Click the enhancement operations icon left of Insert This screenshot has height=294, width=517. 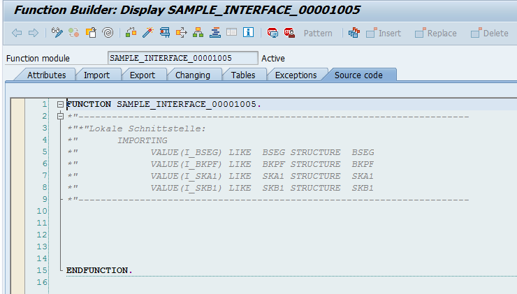354,33
